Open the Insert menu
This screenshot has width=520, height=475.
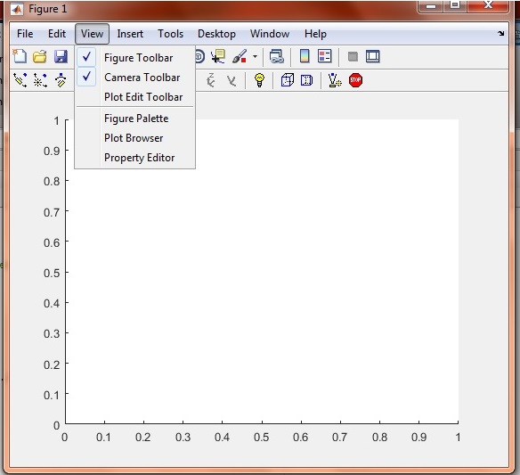[x=130, y=34]
